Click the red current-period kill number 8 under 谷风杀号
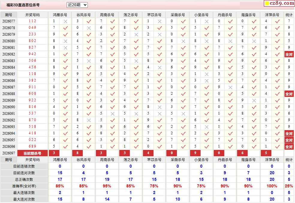Image resolution: width=295 pixels, height=203 pixels. pyautogui.click(x=77, y=153)
